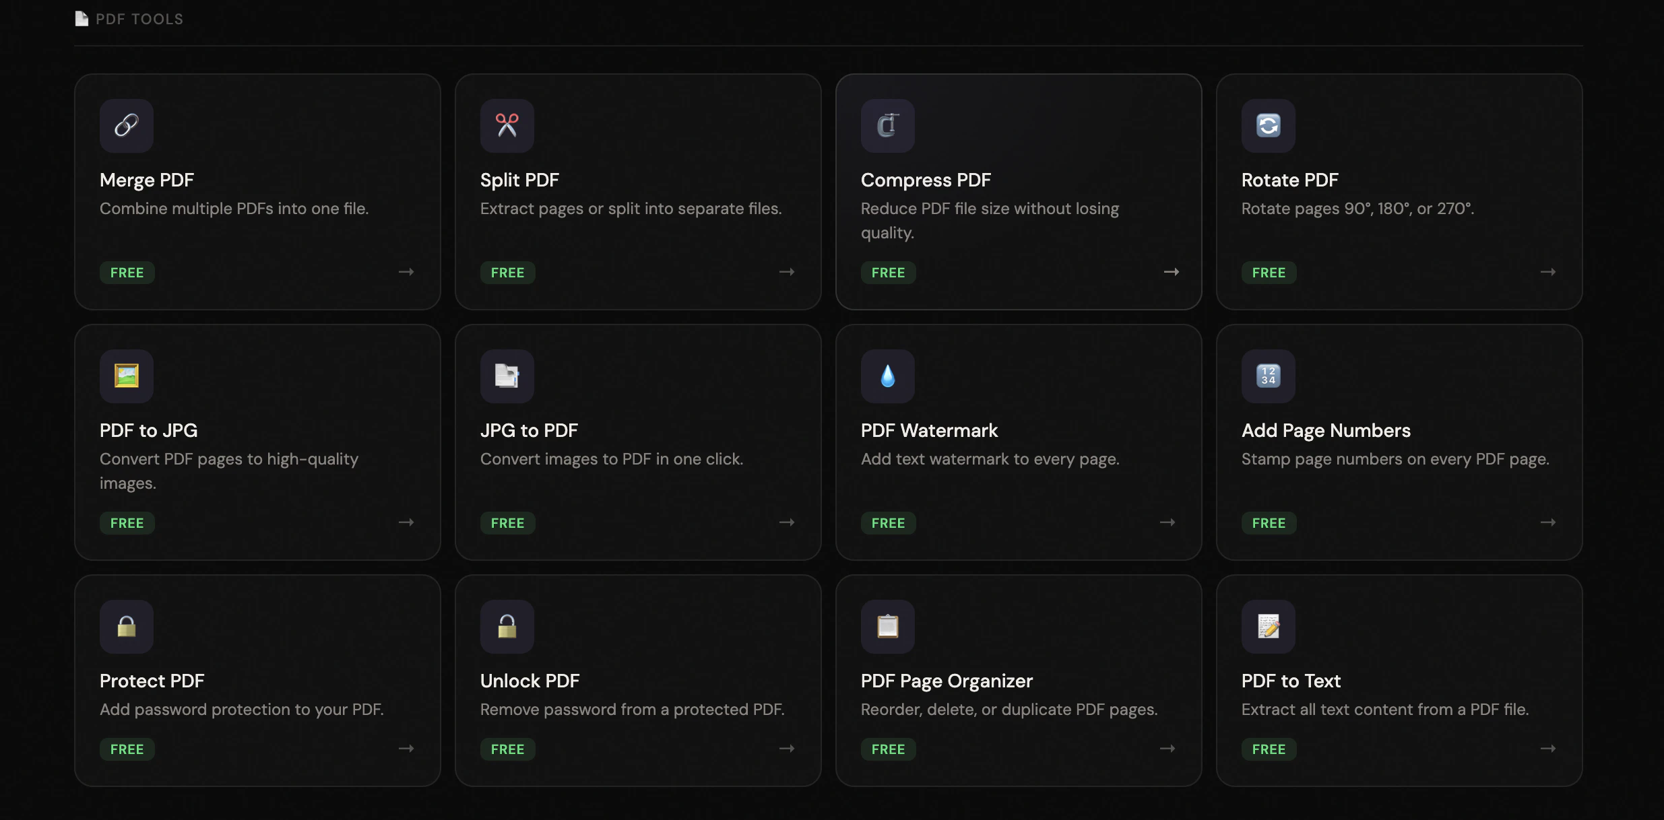This screenshot has height=820, width=1664.
Task: Open the Unlock PDF tool title
Action: 530,681
